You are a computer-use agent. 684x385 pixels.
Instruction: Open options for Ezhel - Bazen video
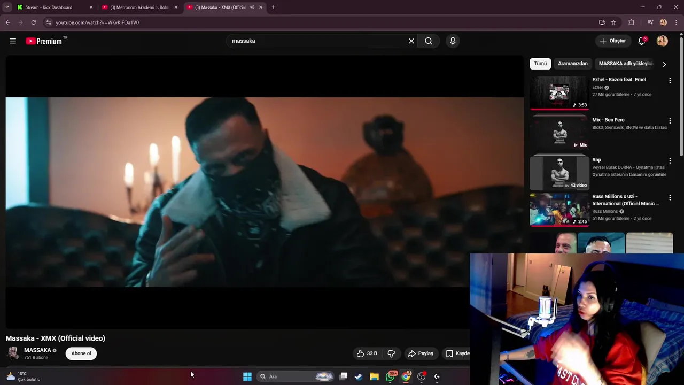[x=670, y=81]
